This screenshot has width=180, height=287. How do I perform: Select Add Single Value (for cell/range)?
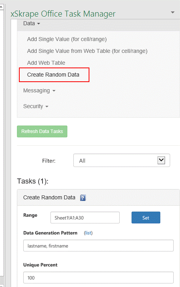(x=67, y=39)
